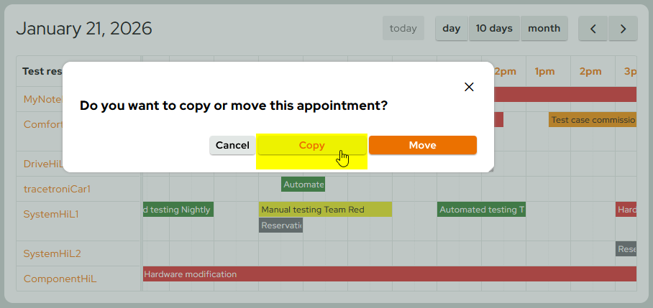This screenshot has width=653, height=308.
Task: Select Manual testing Team Red appointment
Action: [325, 210]
